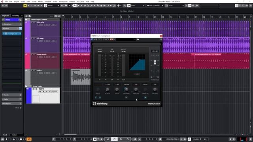Image resolution: width=253 pixels, height=142 pixels.
Task: Switch to the Track tab
Action: tap(5, 135)
